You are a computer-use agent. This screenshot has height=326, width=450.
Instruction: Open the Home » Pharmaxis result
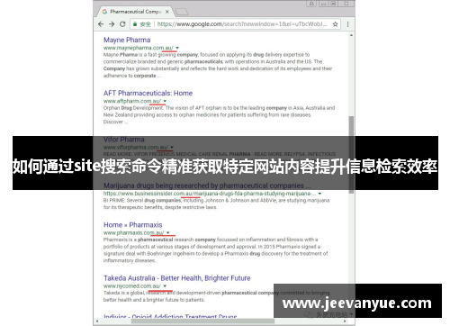pos(133,225)
